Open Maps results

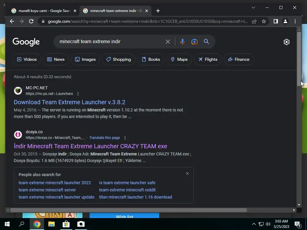point(179,59)
